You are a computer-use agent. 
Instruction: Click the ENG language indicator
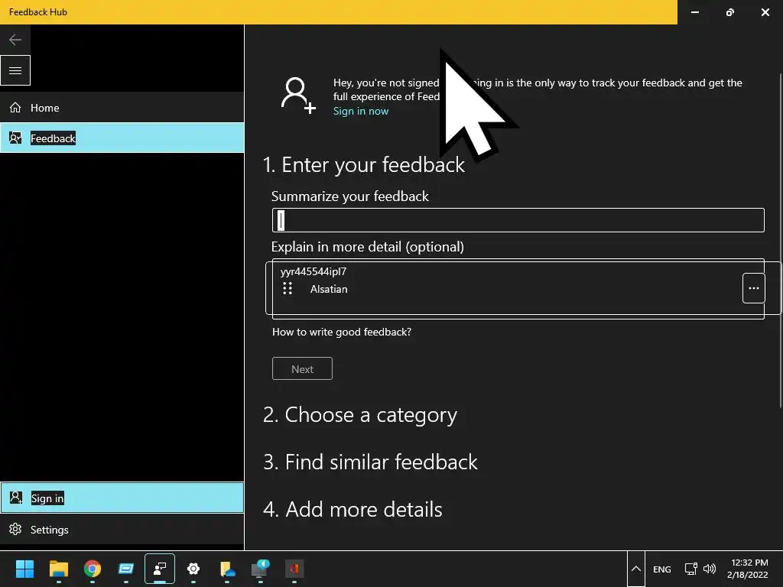tap(661, 569)
